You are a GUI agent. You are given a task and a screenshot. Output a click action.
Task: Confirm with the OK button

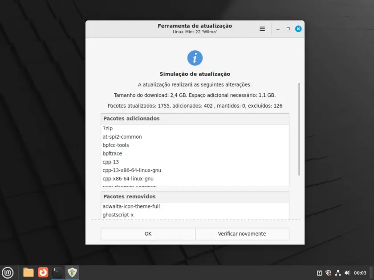(x=148, y=234)
